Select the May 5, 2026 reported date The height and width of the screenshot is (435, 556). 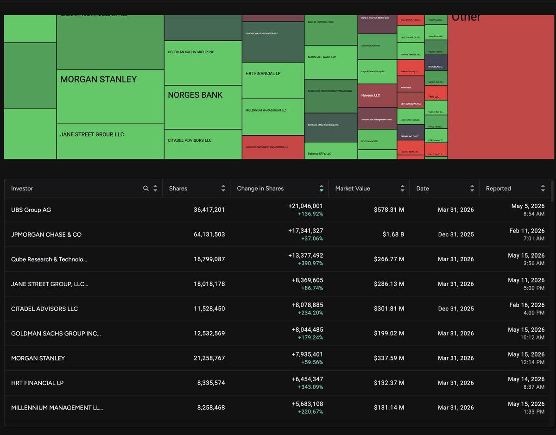pyautogui.click(x=528, y=206)
